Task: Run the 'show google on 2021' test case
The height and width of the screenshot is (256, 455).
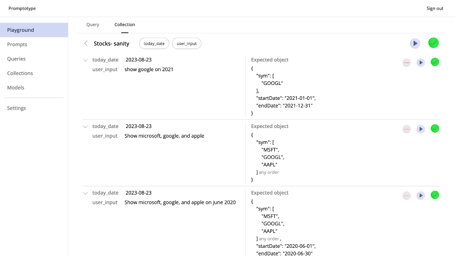Action: [421, 62]
